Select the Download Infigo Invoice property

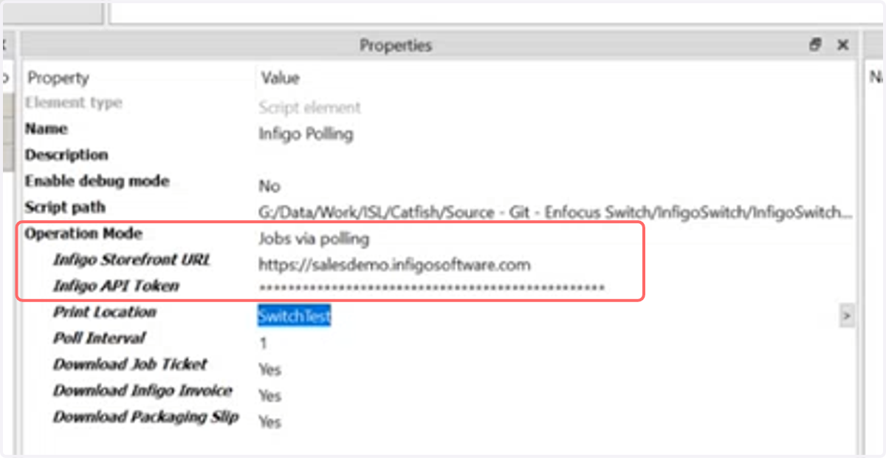click(x=142, y=391)
